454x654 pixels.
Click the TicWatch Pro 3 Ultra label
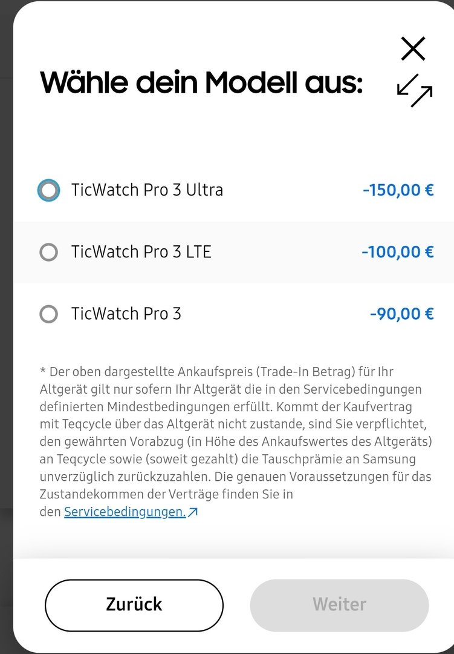click(x=147, y=190)
